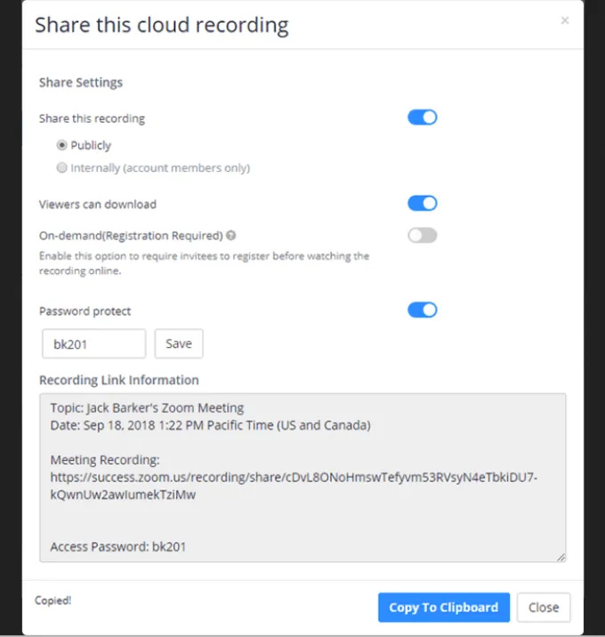Click the Access Password line in textbox
This screenshot has width=605, height=637.
(x=118, y=546)
